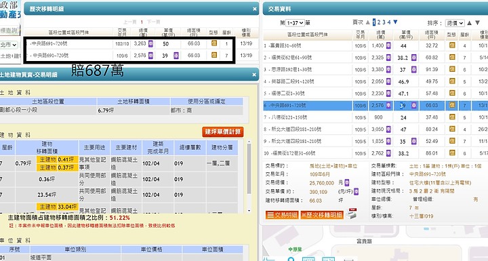Viewport: 488px width, 261px height.
Task: Click the 住 icon in the 102/10 transfer history row
Action: tap(214, 43)
